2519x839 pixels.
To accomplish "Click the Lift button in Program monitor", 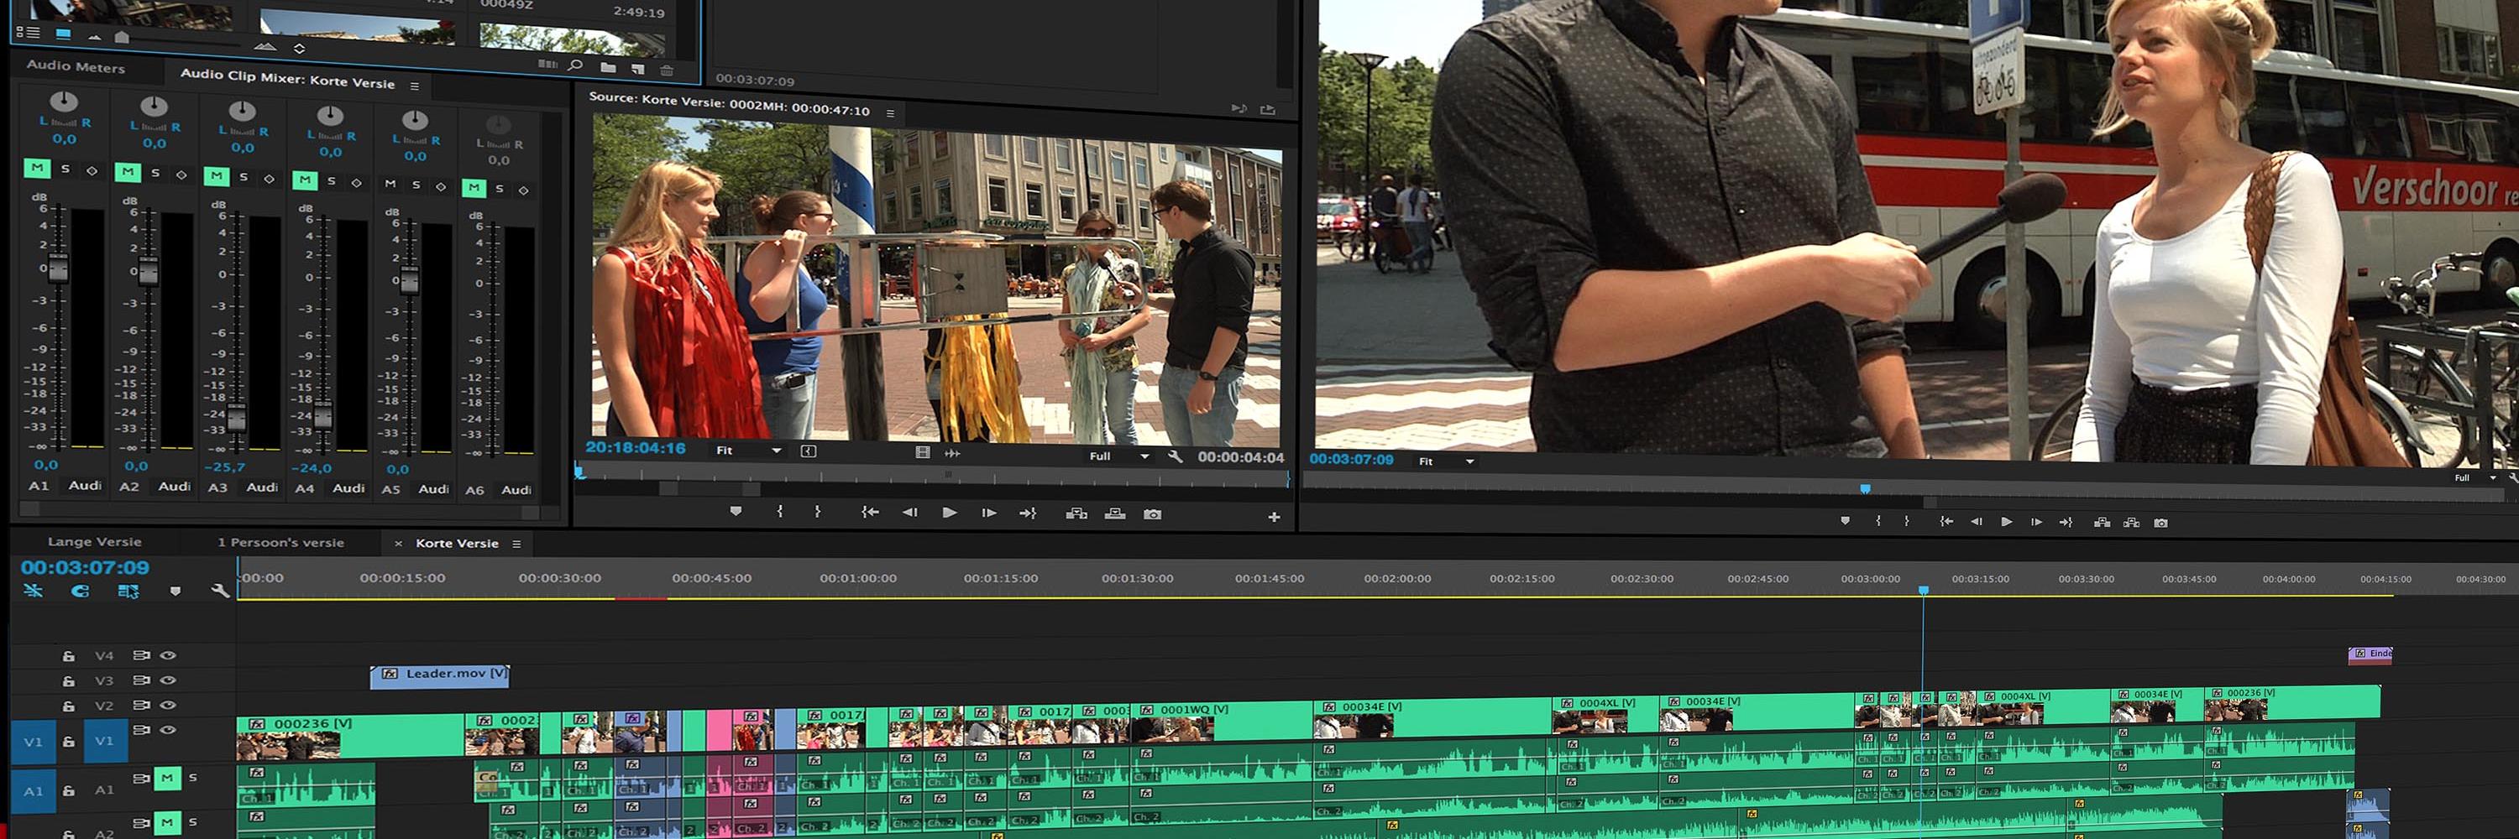I will click(x=2102, y=523).
